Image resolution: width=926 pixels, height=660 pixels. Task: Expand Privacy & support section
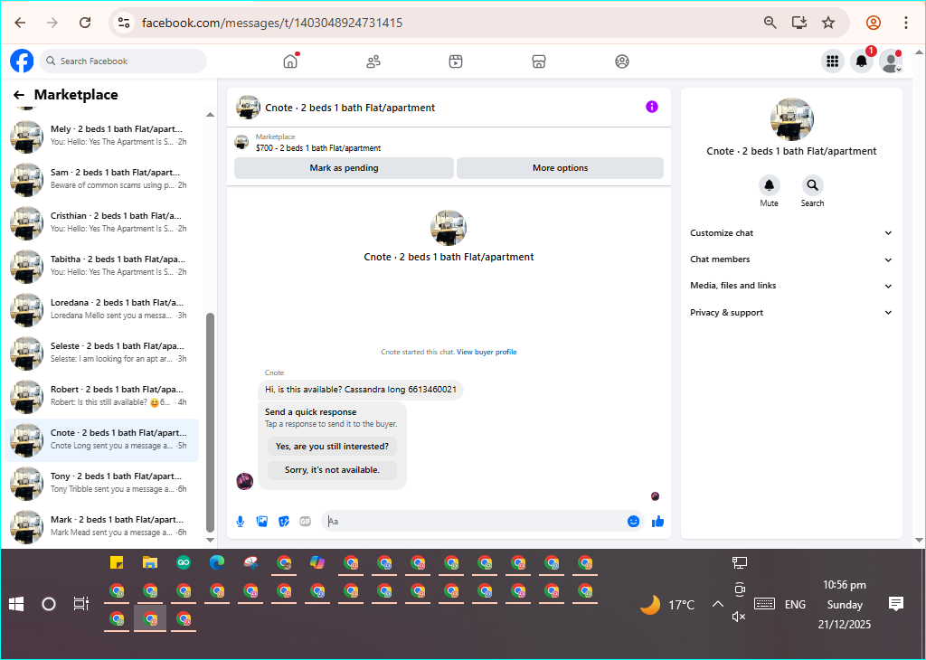coord(791,312)
